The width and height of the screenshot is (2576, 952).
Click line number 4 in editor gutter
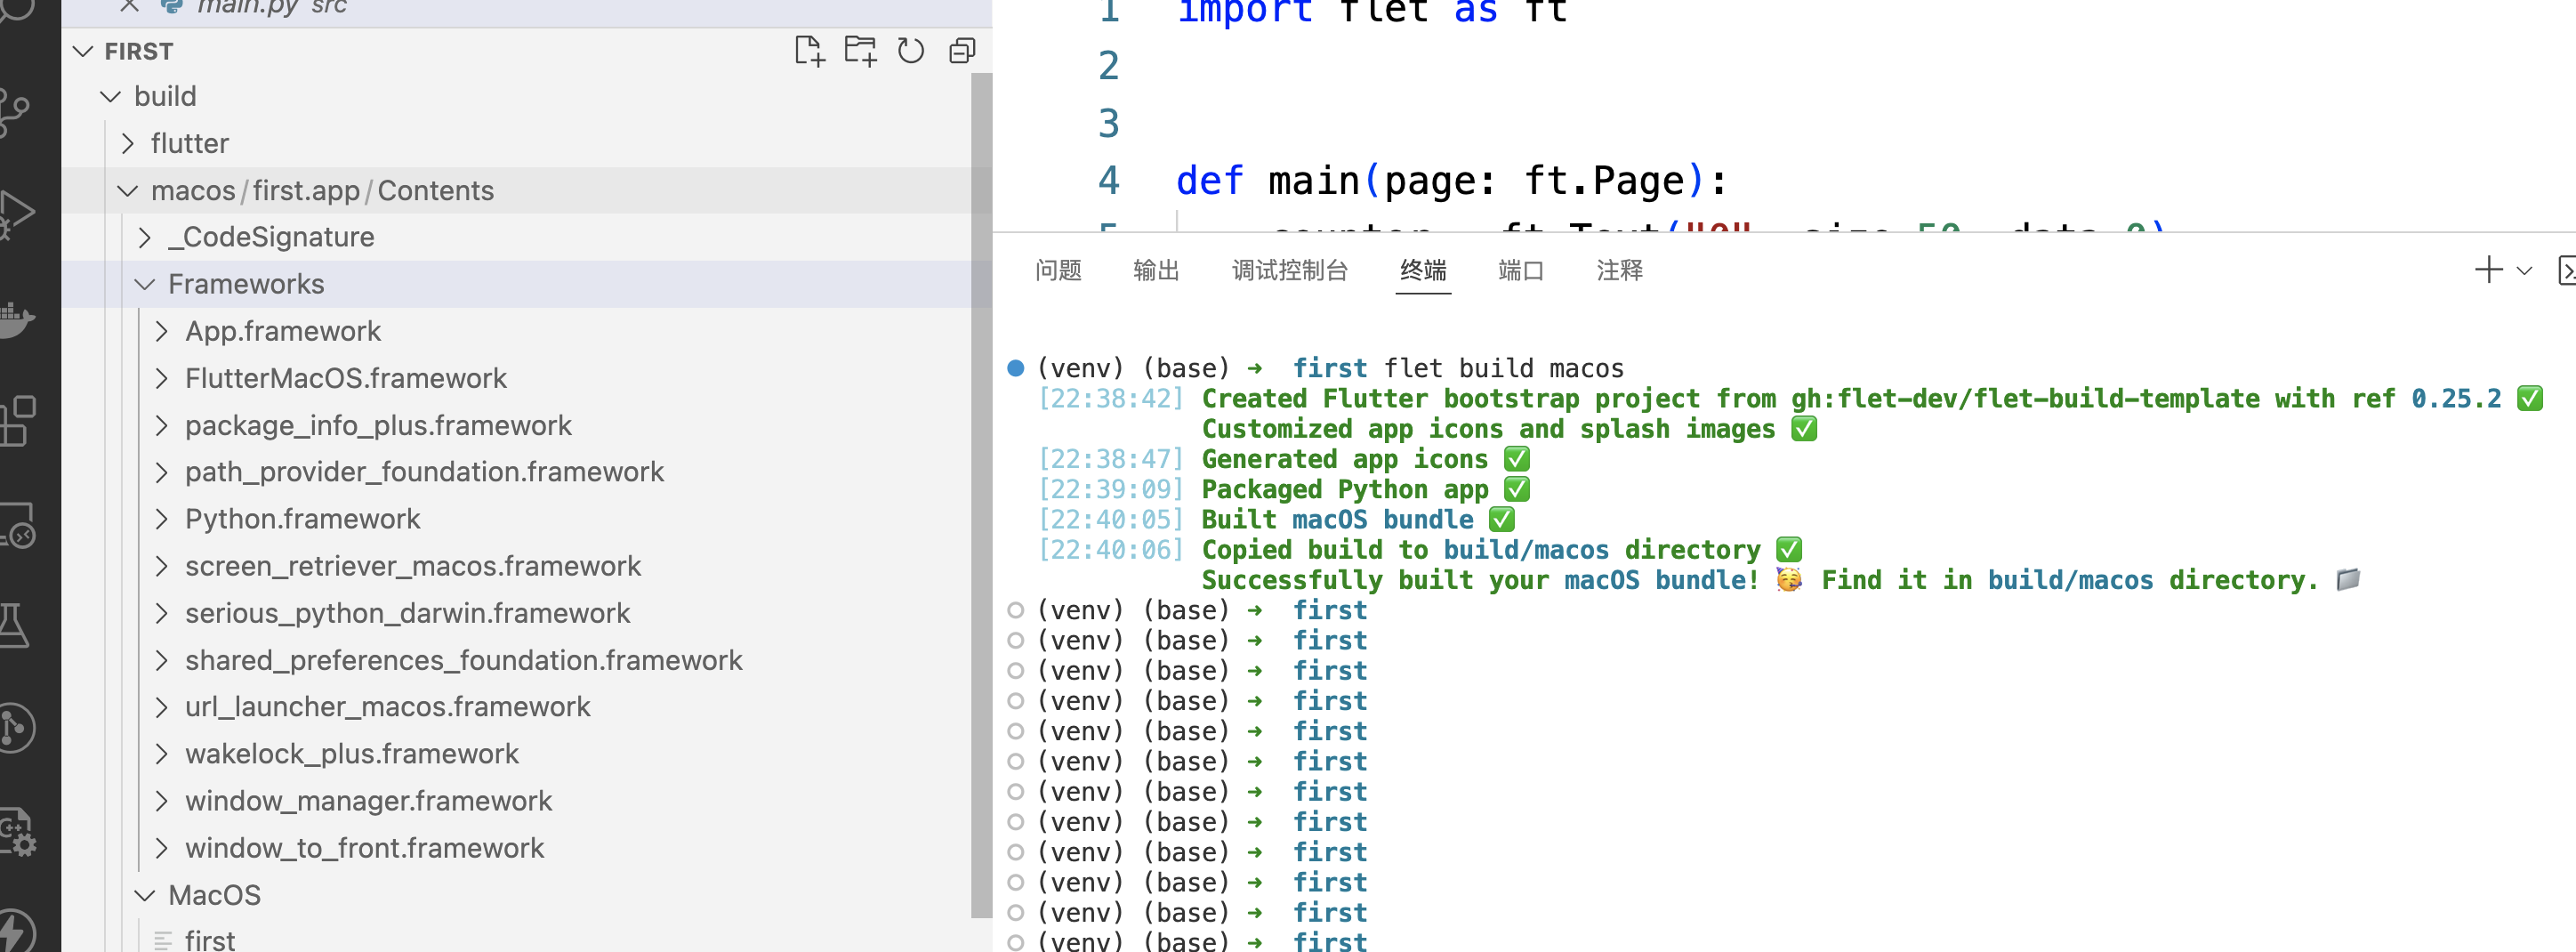(1108, 181)
